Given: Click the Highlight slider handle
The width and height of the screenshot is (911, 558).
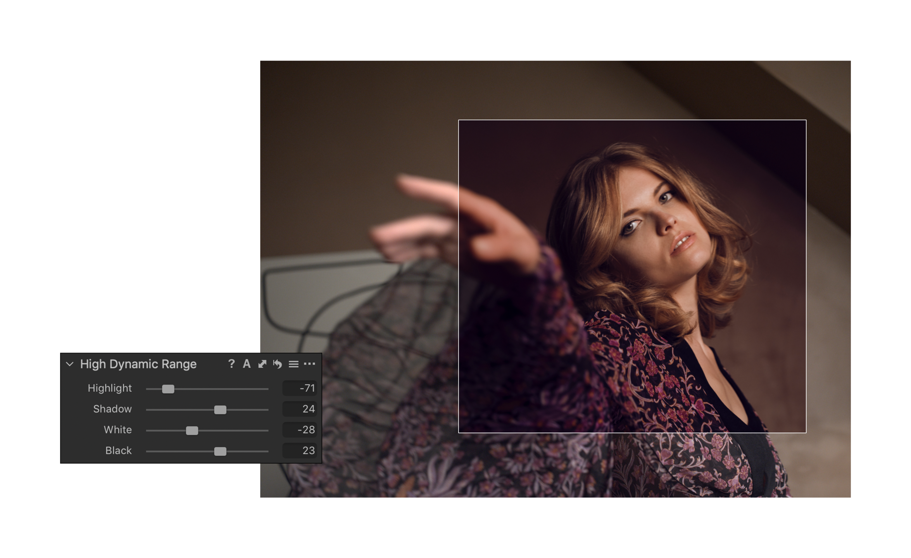Looking at the screenshot, I should pos(168,389).
